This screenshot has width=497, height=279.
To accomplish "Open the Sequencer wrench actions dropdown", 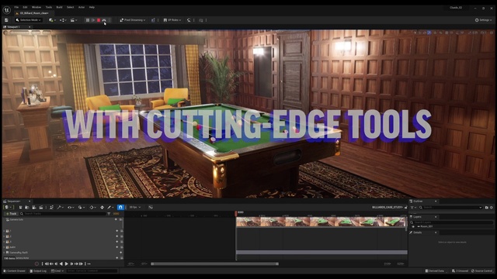I will [60, 207].
